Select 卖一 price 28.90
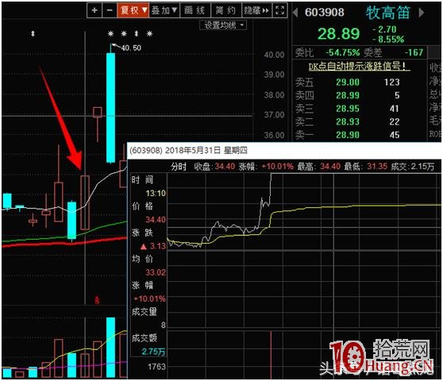443x381 pixels. pyautogui.click(x=348, y=135)
